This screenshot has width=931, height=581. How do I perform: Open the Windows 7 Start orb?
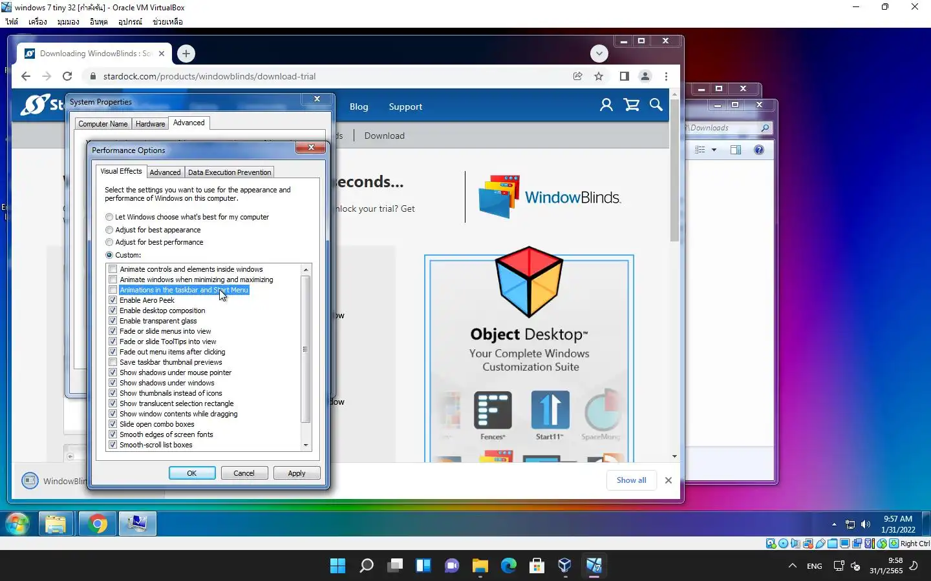pos(17,524)
